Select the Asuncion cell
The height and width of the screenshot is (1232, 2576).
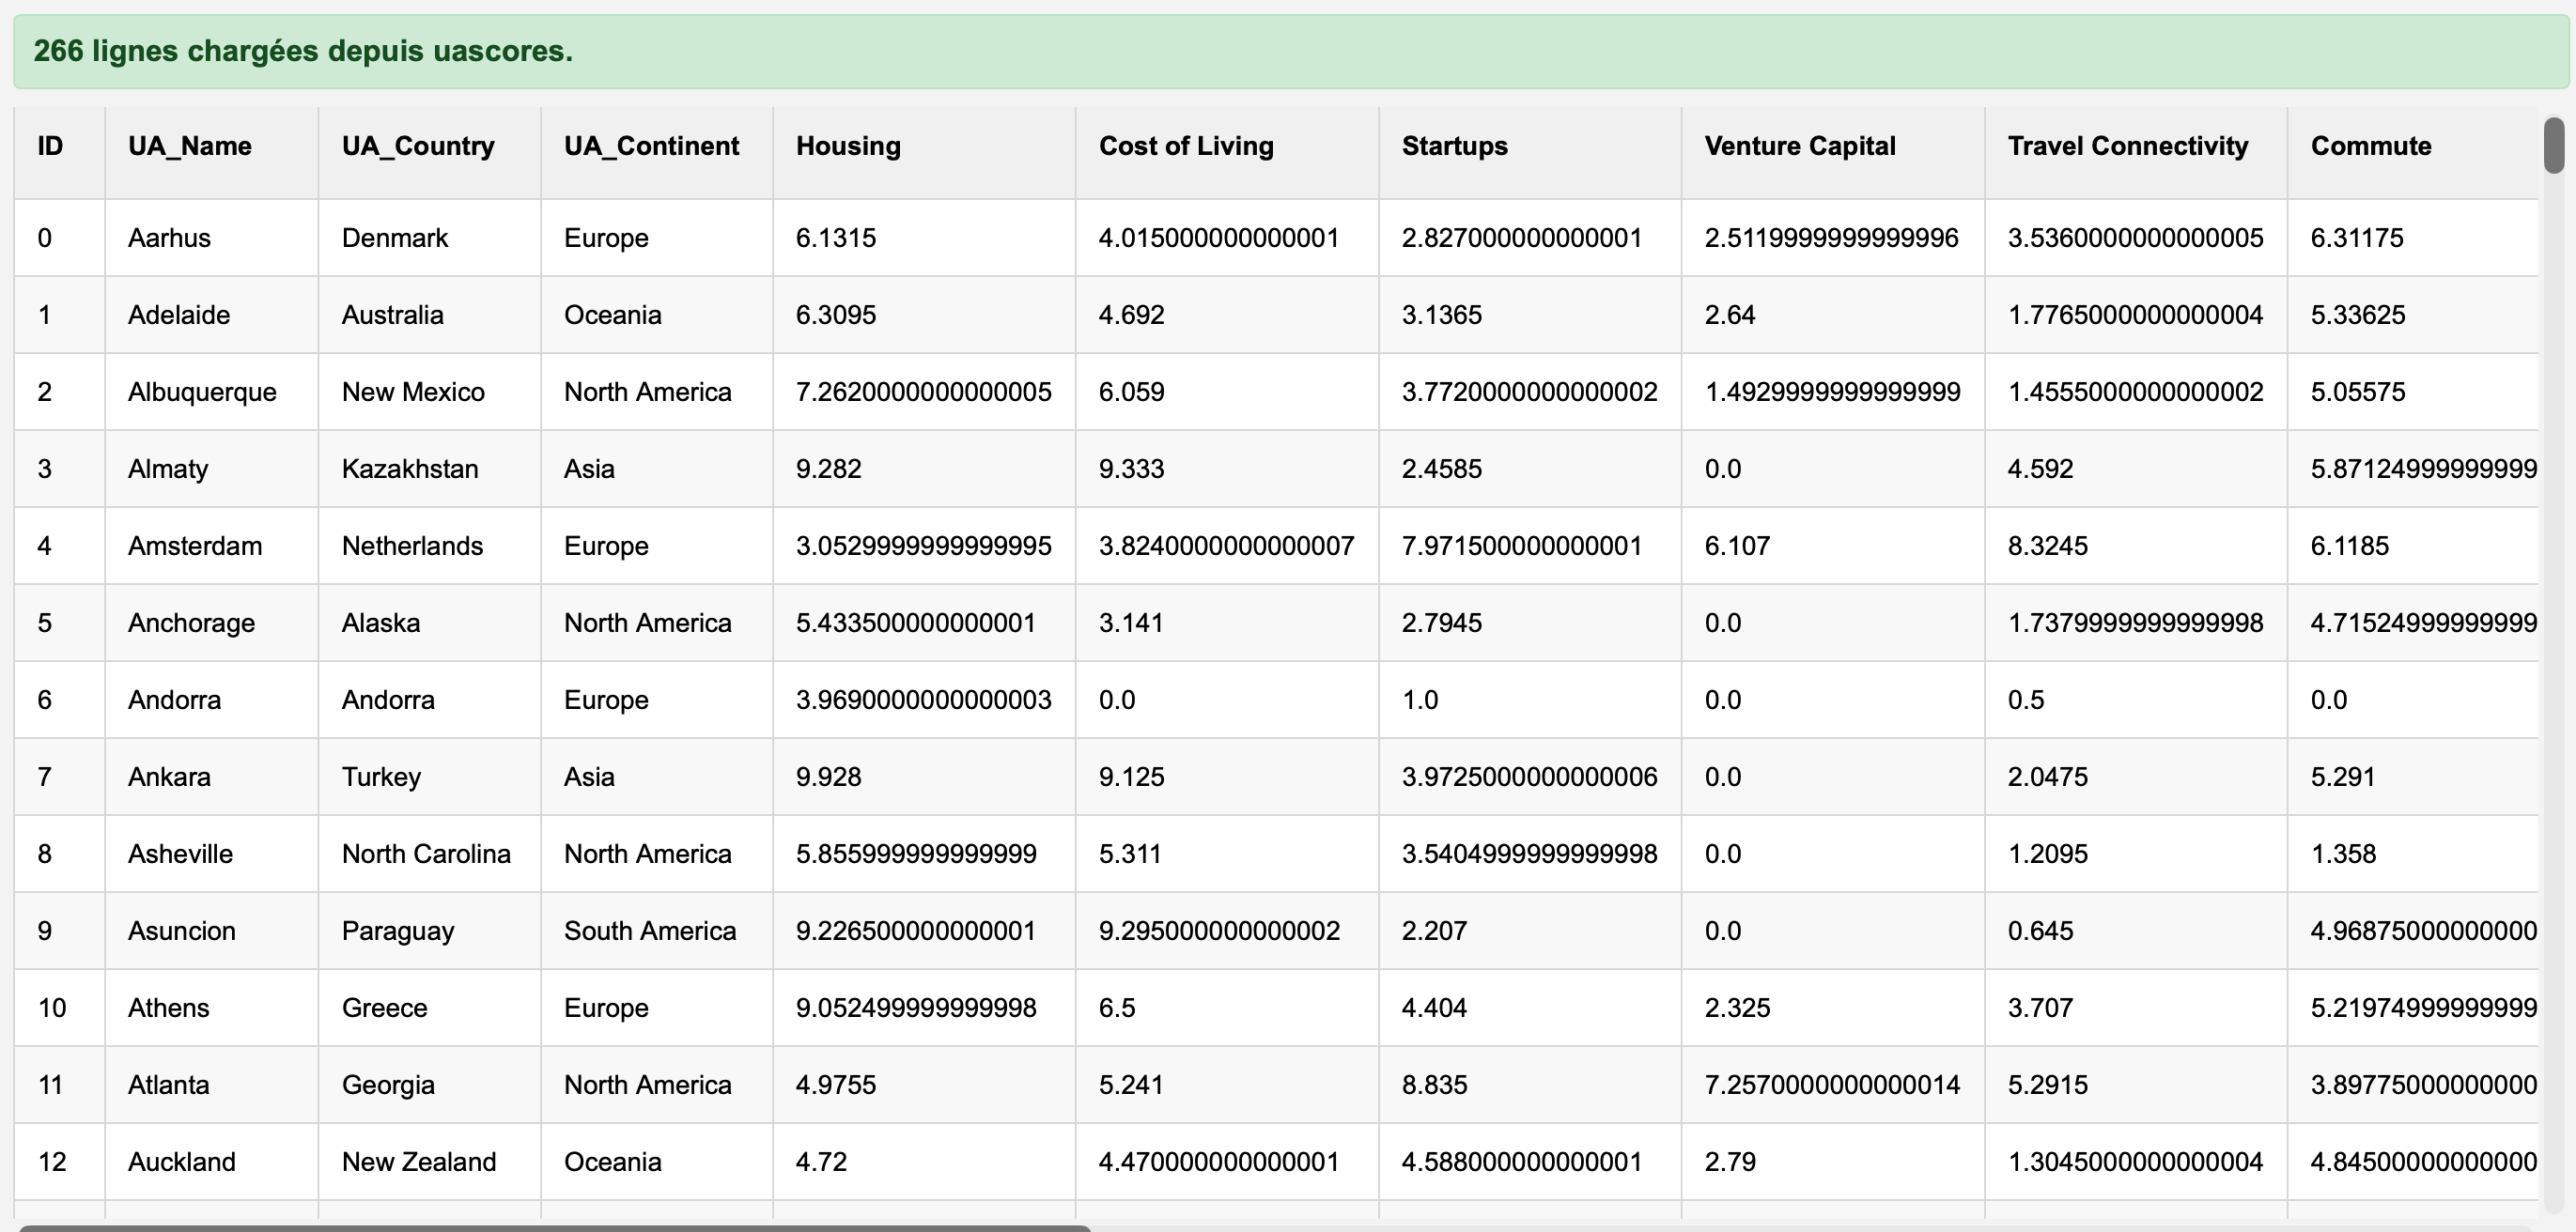click(x=212, y=931)
